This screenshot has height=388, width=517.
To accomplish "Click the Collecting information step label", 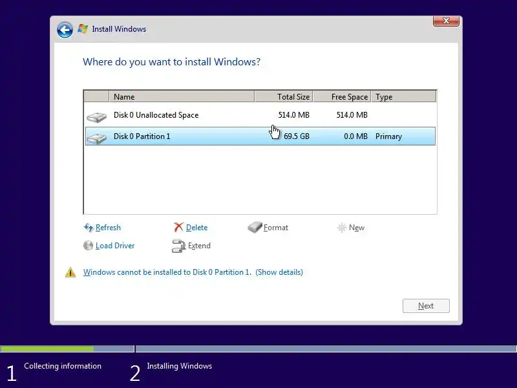I will point(63,366).
